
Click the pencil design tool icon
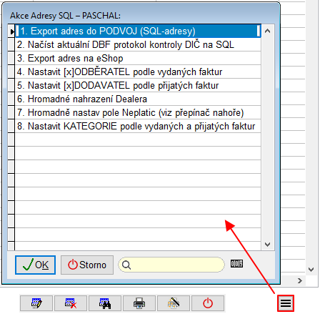coord(174,303)
